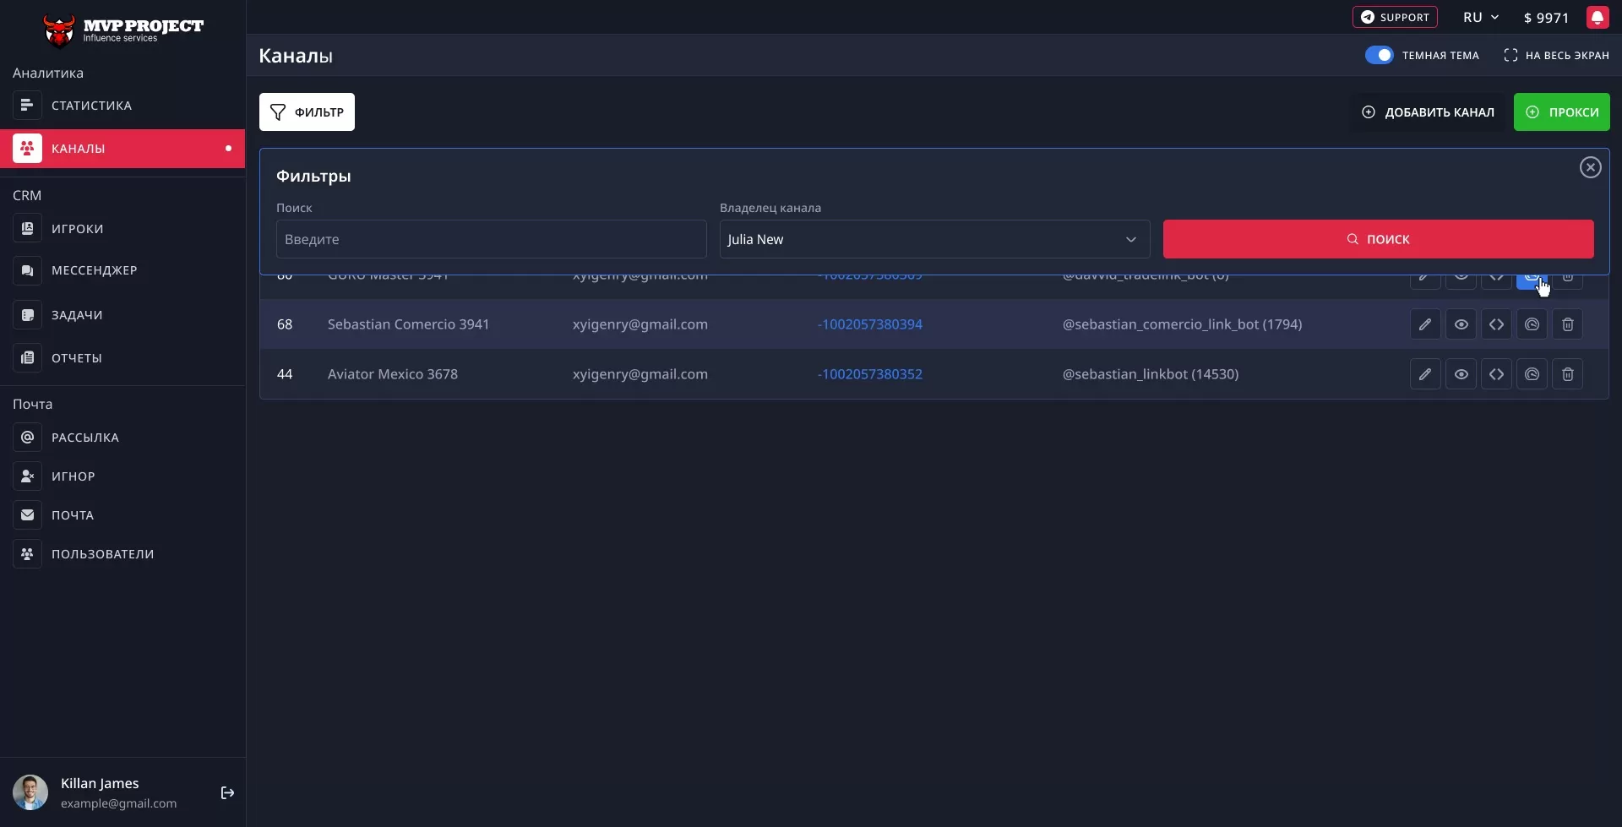This screenshot has width=1622, height=827.
Task: Click the Поиск text input field
Action: click(491, 240)
